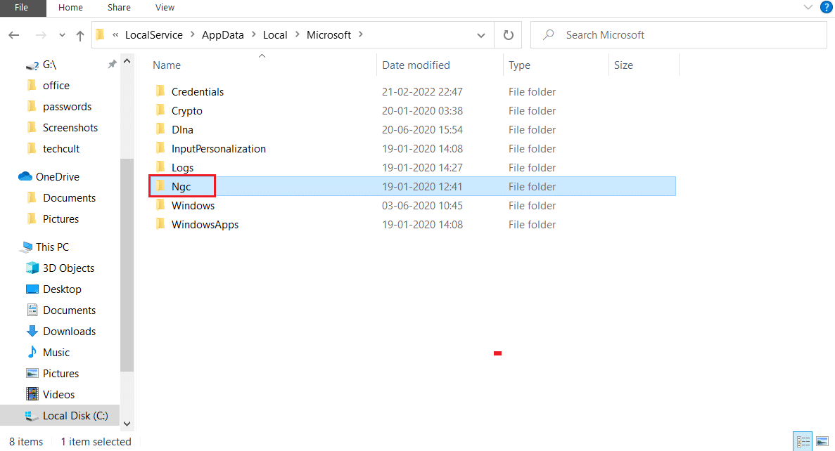835x451 pixels.
Task: Open the recent locations dropdown arrow
Action: [x=63, y=36]
